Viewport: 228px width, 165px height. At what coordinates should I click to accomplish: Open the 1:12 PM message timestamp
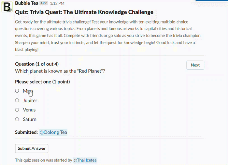[x=57, y=3]
